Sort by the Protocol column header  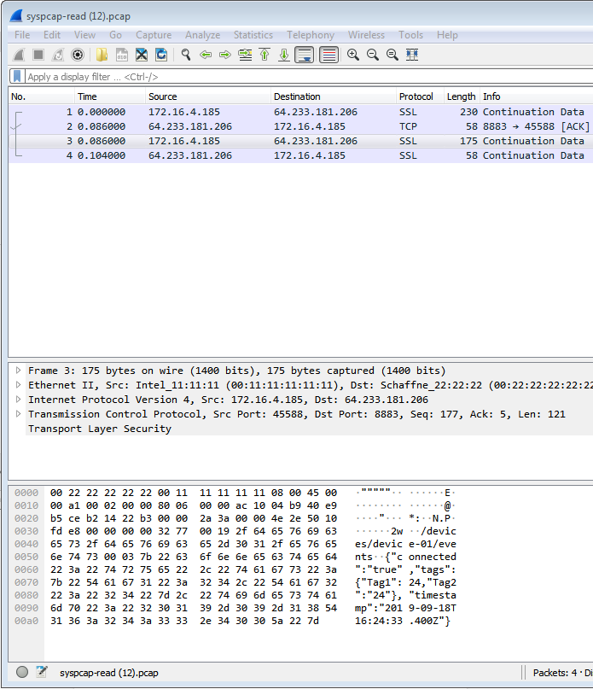(420, 96)
